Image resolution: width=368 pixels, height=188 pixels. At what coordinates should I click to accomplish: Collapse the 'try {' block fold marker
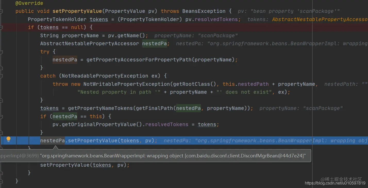pyautogui.click(x=1, y=52)
